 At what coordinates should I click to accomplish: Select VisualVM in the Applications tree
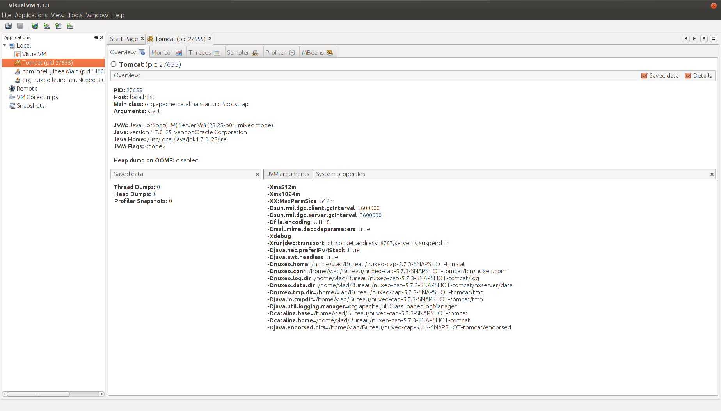[34, 54]
